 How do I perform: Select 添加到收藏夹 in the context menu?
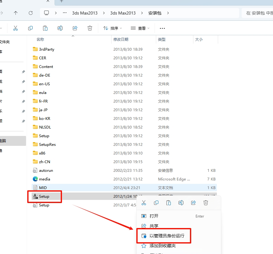[x=162, y=246]
